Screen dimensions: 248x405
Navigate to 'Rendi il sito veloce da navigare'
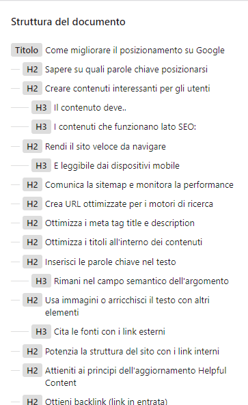[105, 146]
